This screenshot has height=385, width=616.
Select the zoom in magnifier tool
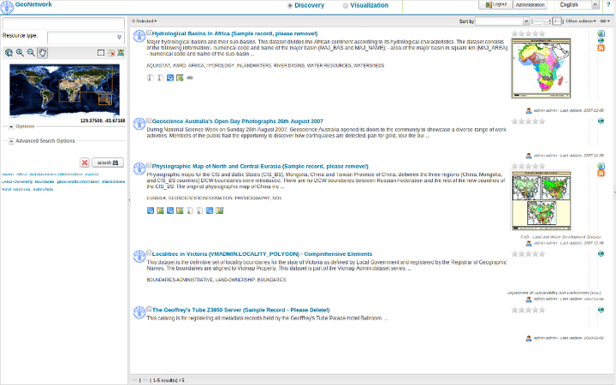20,52
